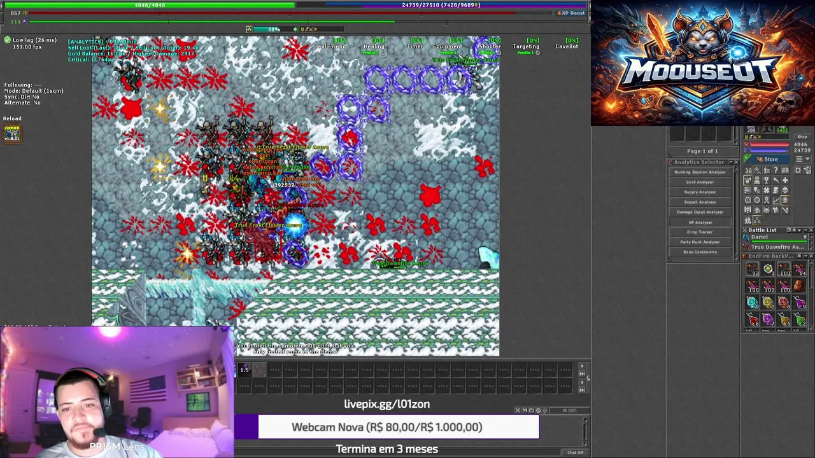Click the sword icon in sidebar grid
815x458 pixels.
(x=785, y=210)
